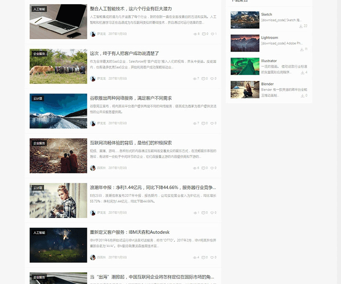This screenshot has width=341, height=284.
Task: Like the 把客户成功说清楚了 article via heart icon
Action: tap(212, 79)
